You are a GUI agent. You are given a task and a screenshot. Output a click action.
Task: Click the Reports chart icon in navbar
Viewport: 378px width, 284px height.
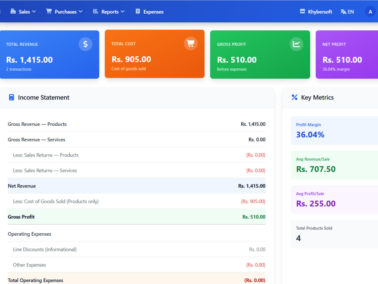[96, 11]
